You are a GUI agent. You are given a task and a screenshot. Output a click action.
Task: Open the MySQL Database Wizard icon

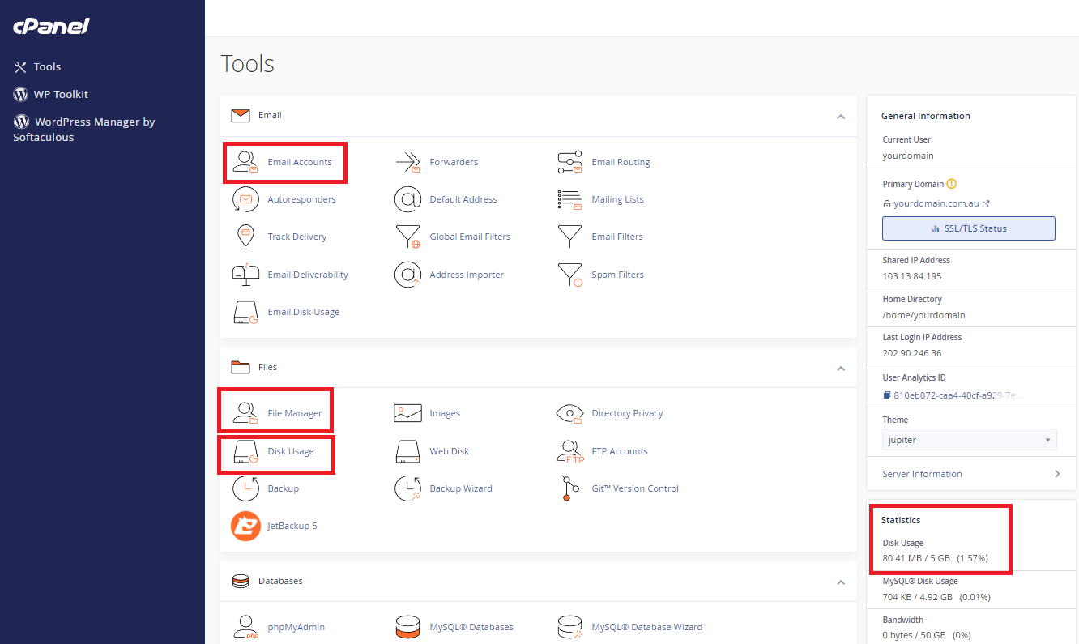click(x=570, y=627)
